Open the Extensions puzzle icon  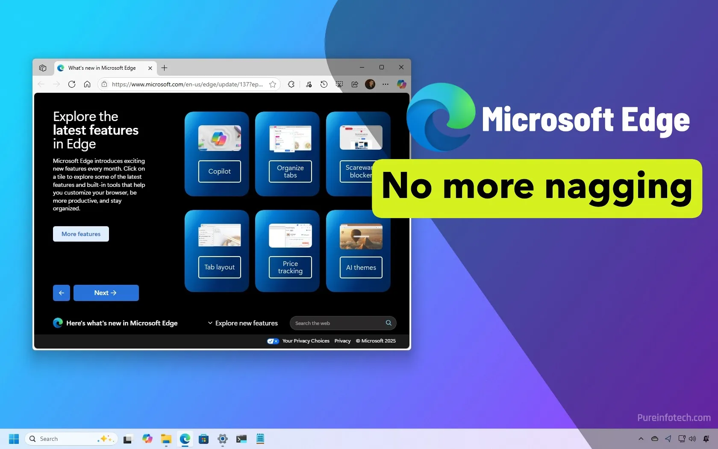[291, 84]
